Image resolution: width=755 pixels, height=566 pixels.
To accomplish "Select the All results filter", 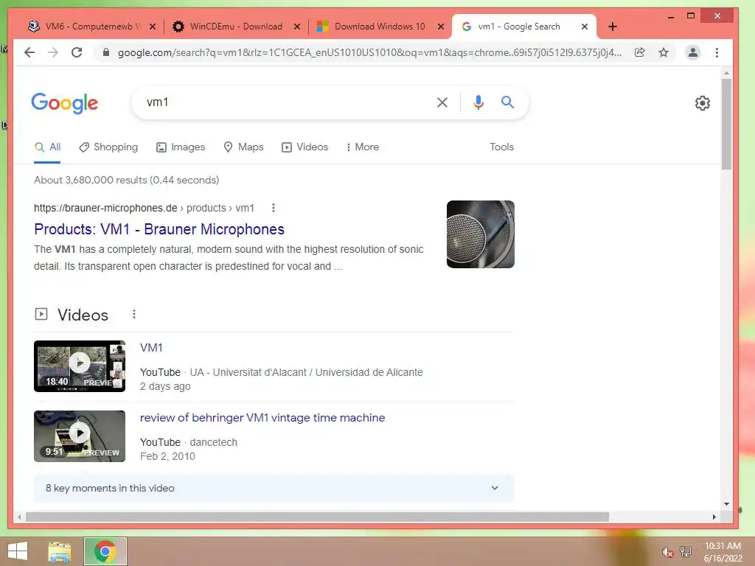I will [47, 147].
